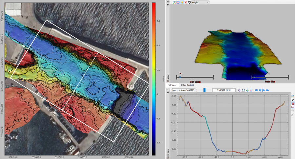Toggle the red X reject tool in slice sidebar
This screenshot has width=295, height=159.
coord(292,103)
